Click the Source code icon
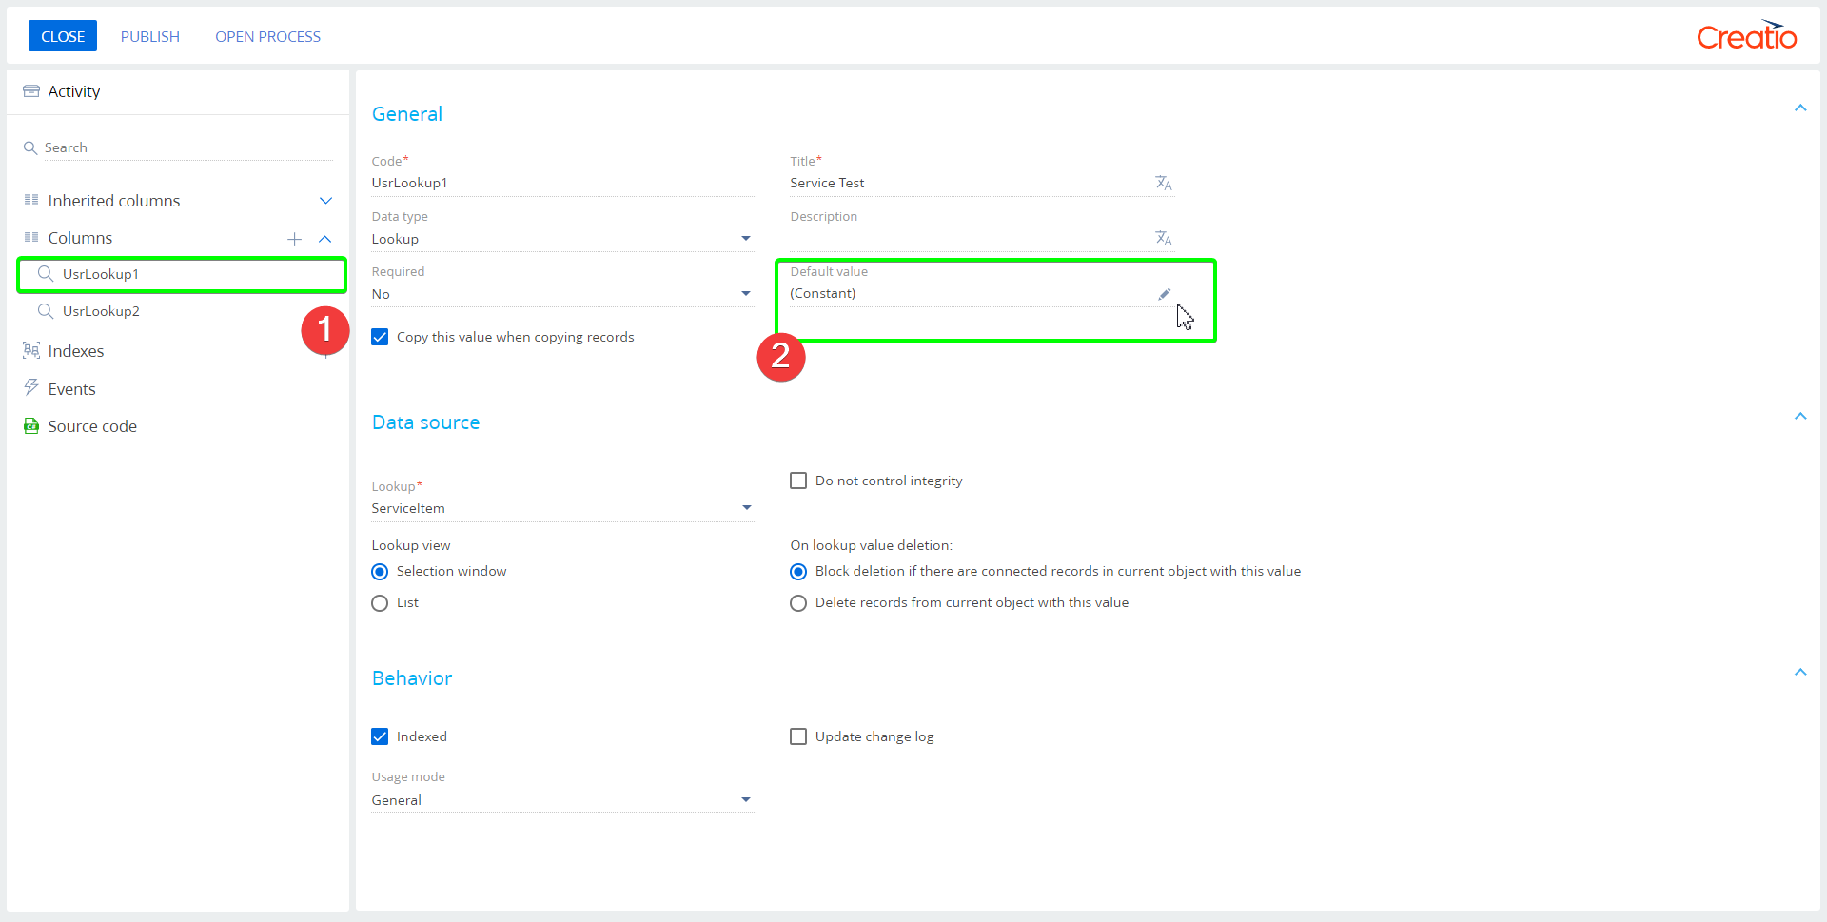Viewport: 1827px width, 922px height. (31, 425)
